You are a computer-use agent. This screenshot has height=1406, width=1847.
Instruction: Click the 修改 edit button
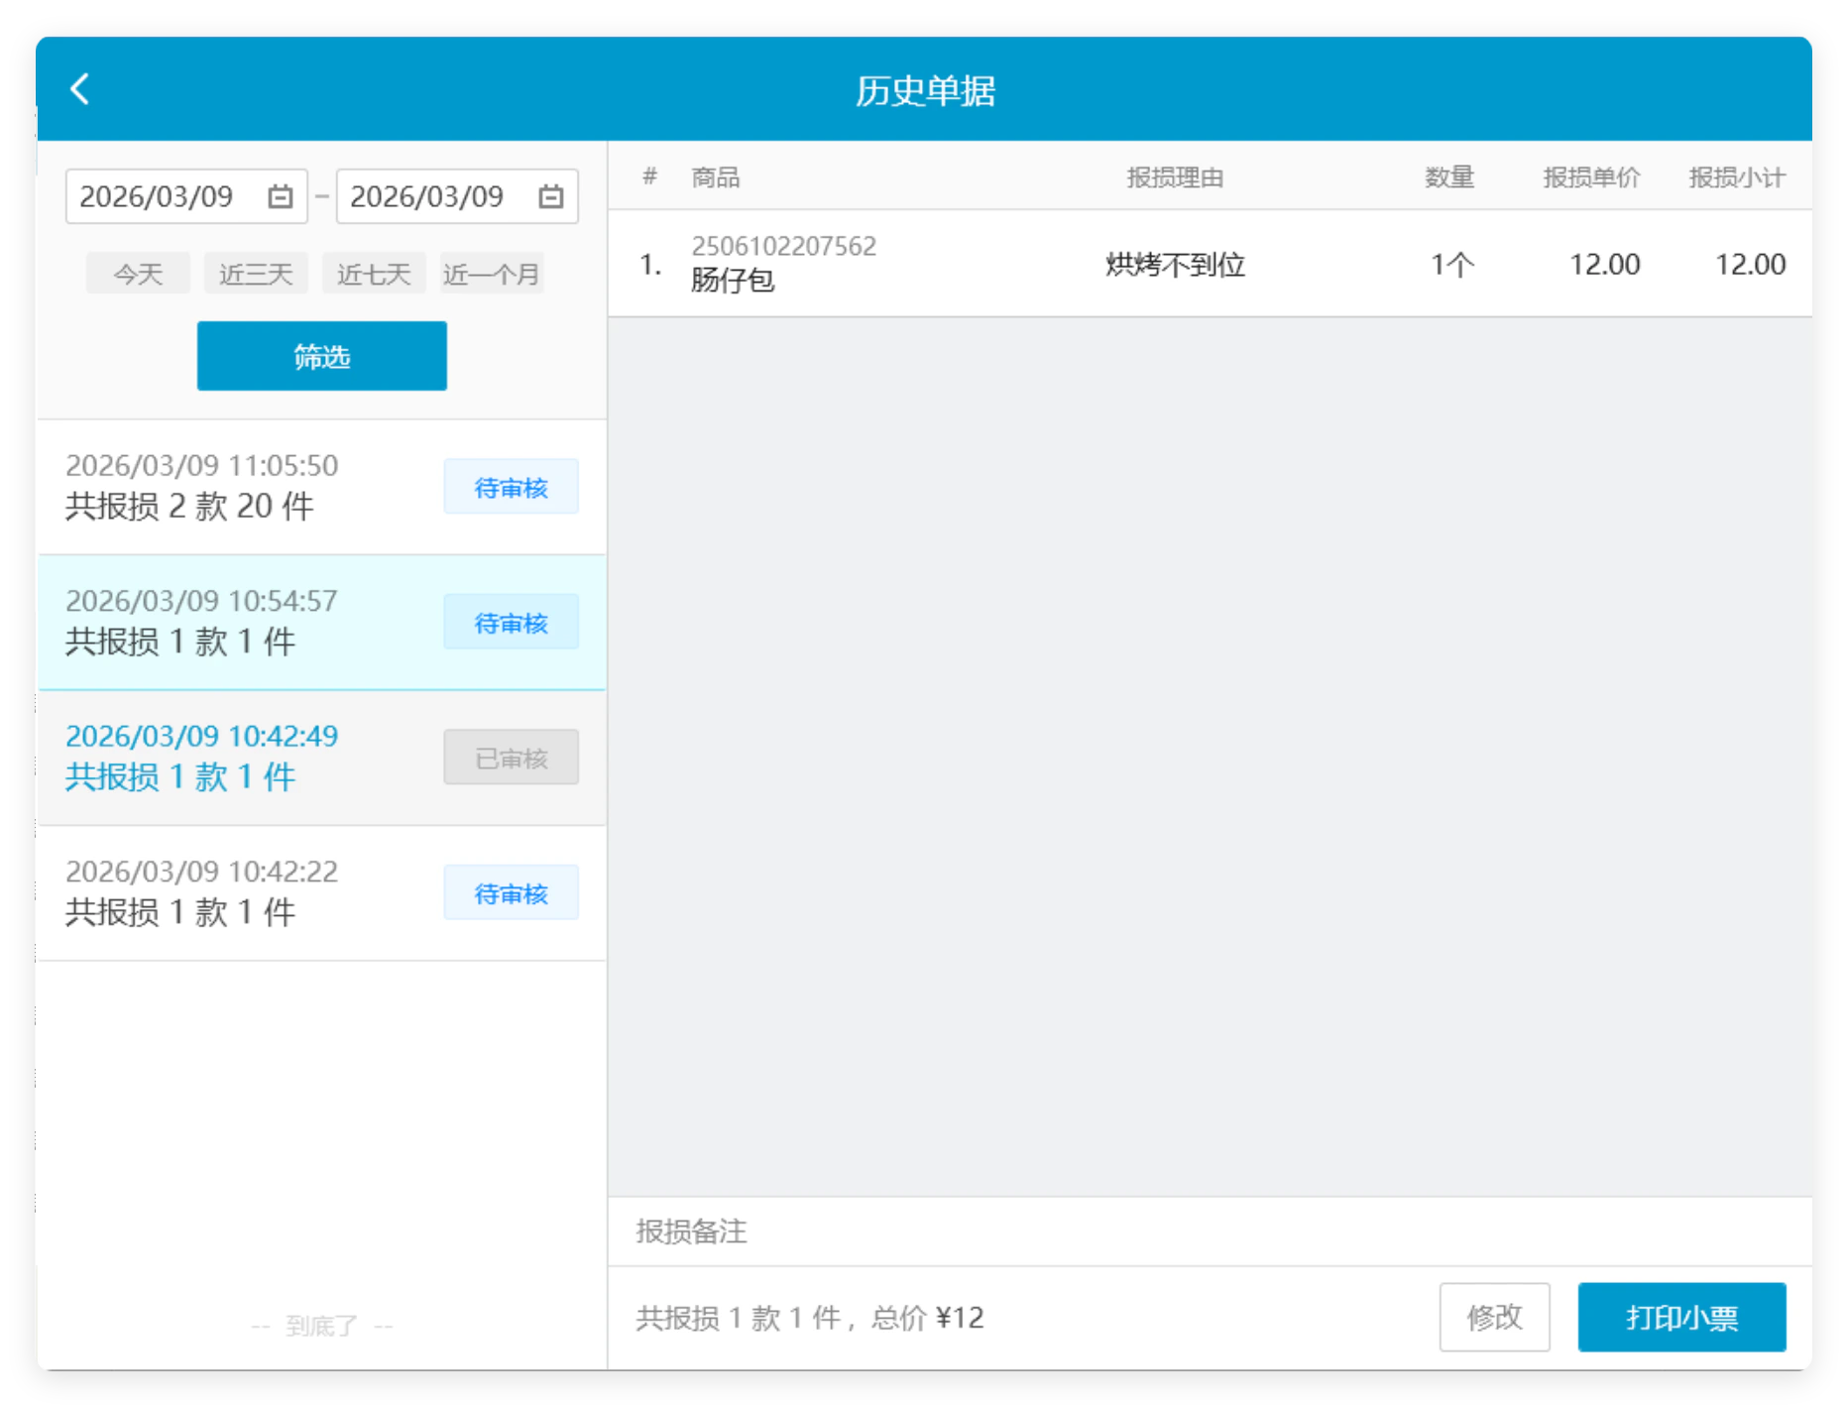click(1494, 1317)
